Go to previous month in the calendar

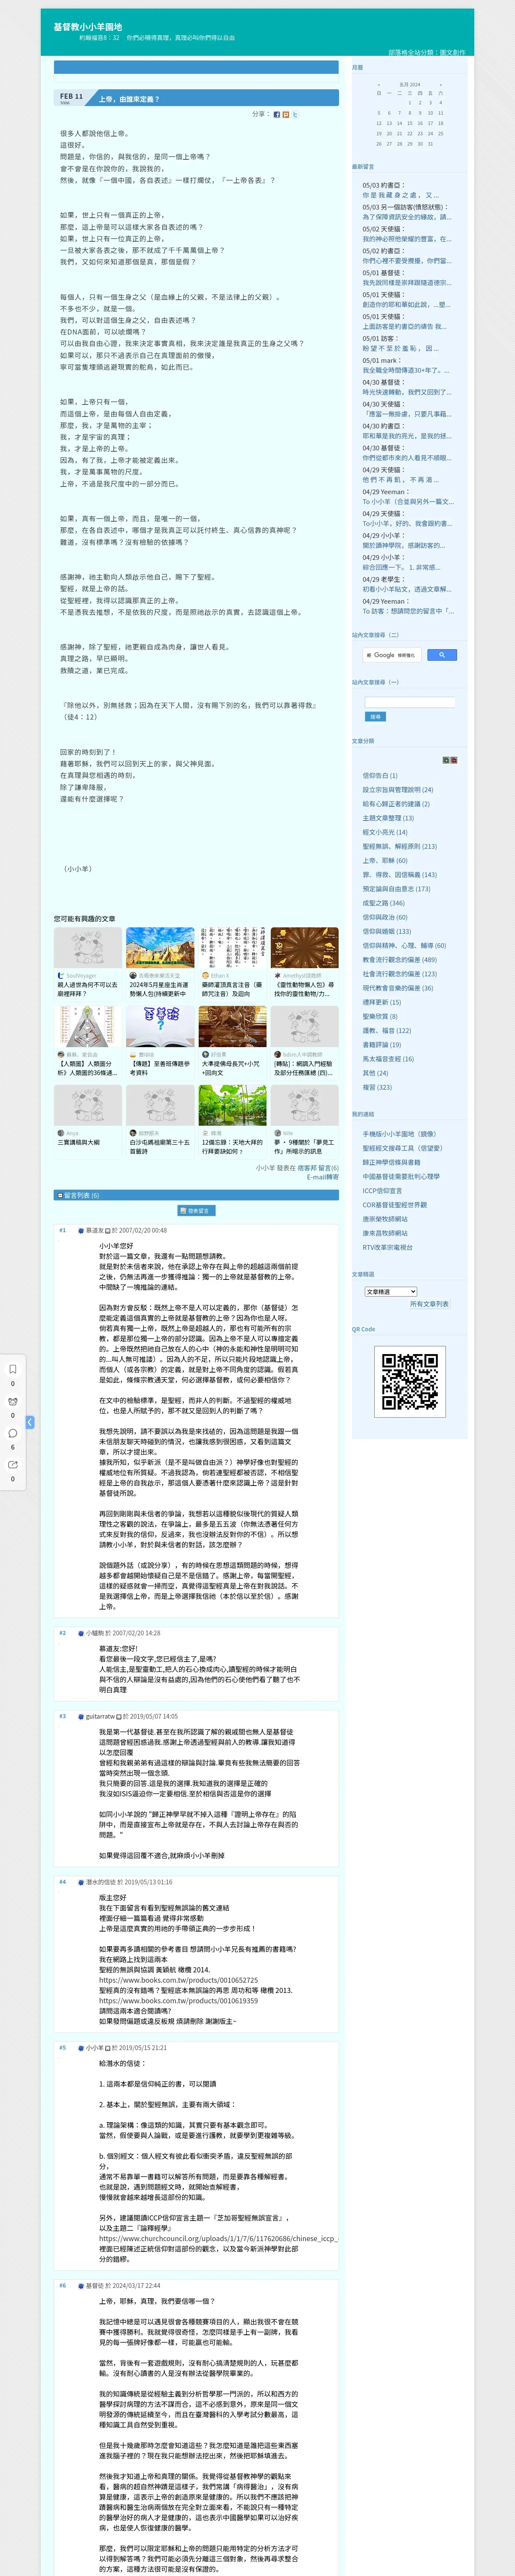pos(378,84)
